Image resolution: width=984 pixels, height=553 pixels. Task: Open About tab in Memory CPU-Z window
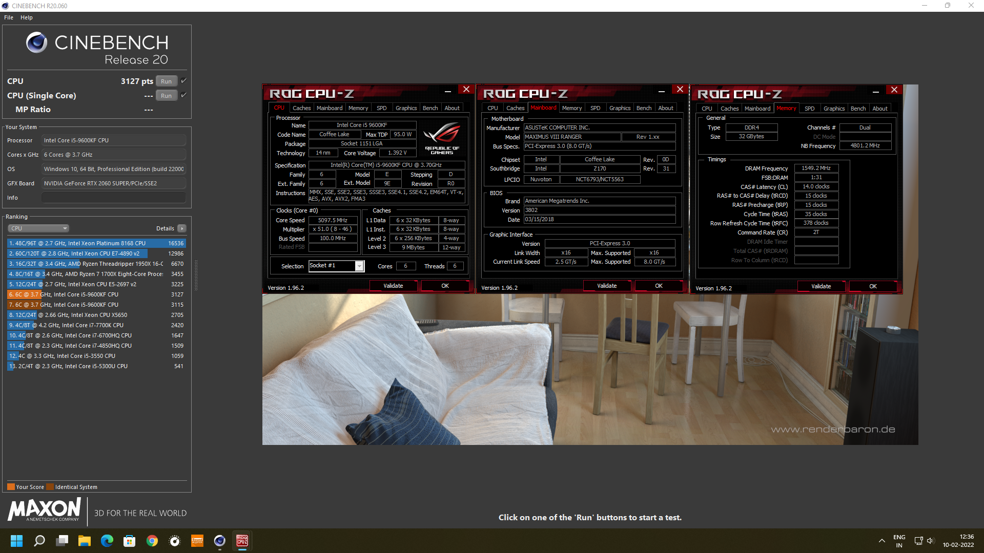(x=880, y=109)
